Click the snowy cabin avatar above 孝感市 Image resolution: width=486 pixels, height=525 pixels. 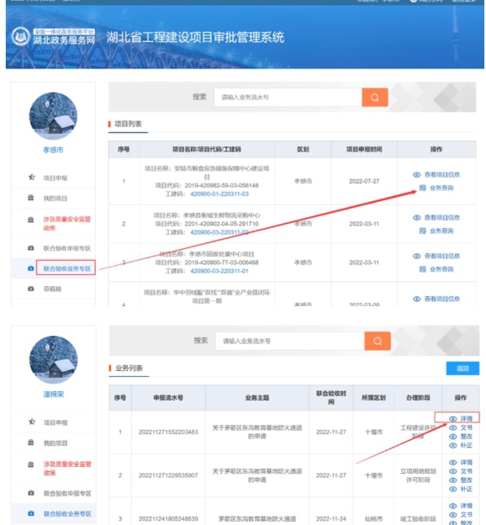53,116
